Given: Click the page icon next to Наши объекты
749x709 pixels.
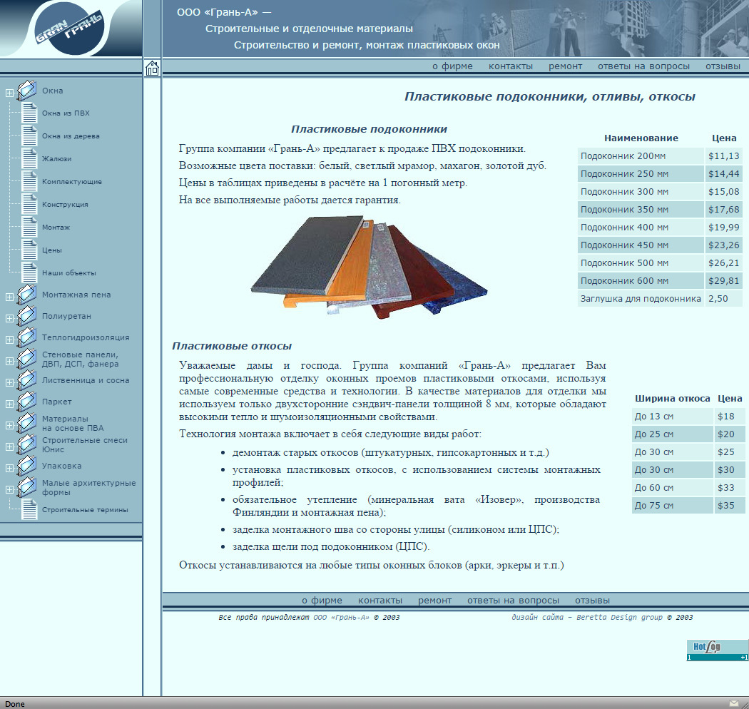Looking at the screenshot, I should 29,272.
